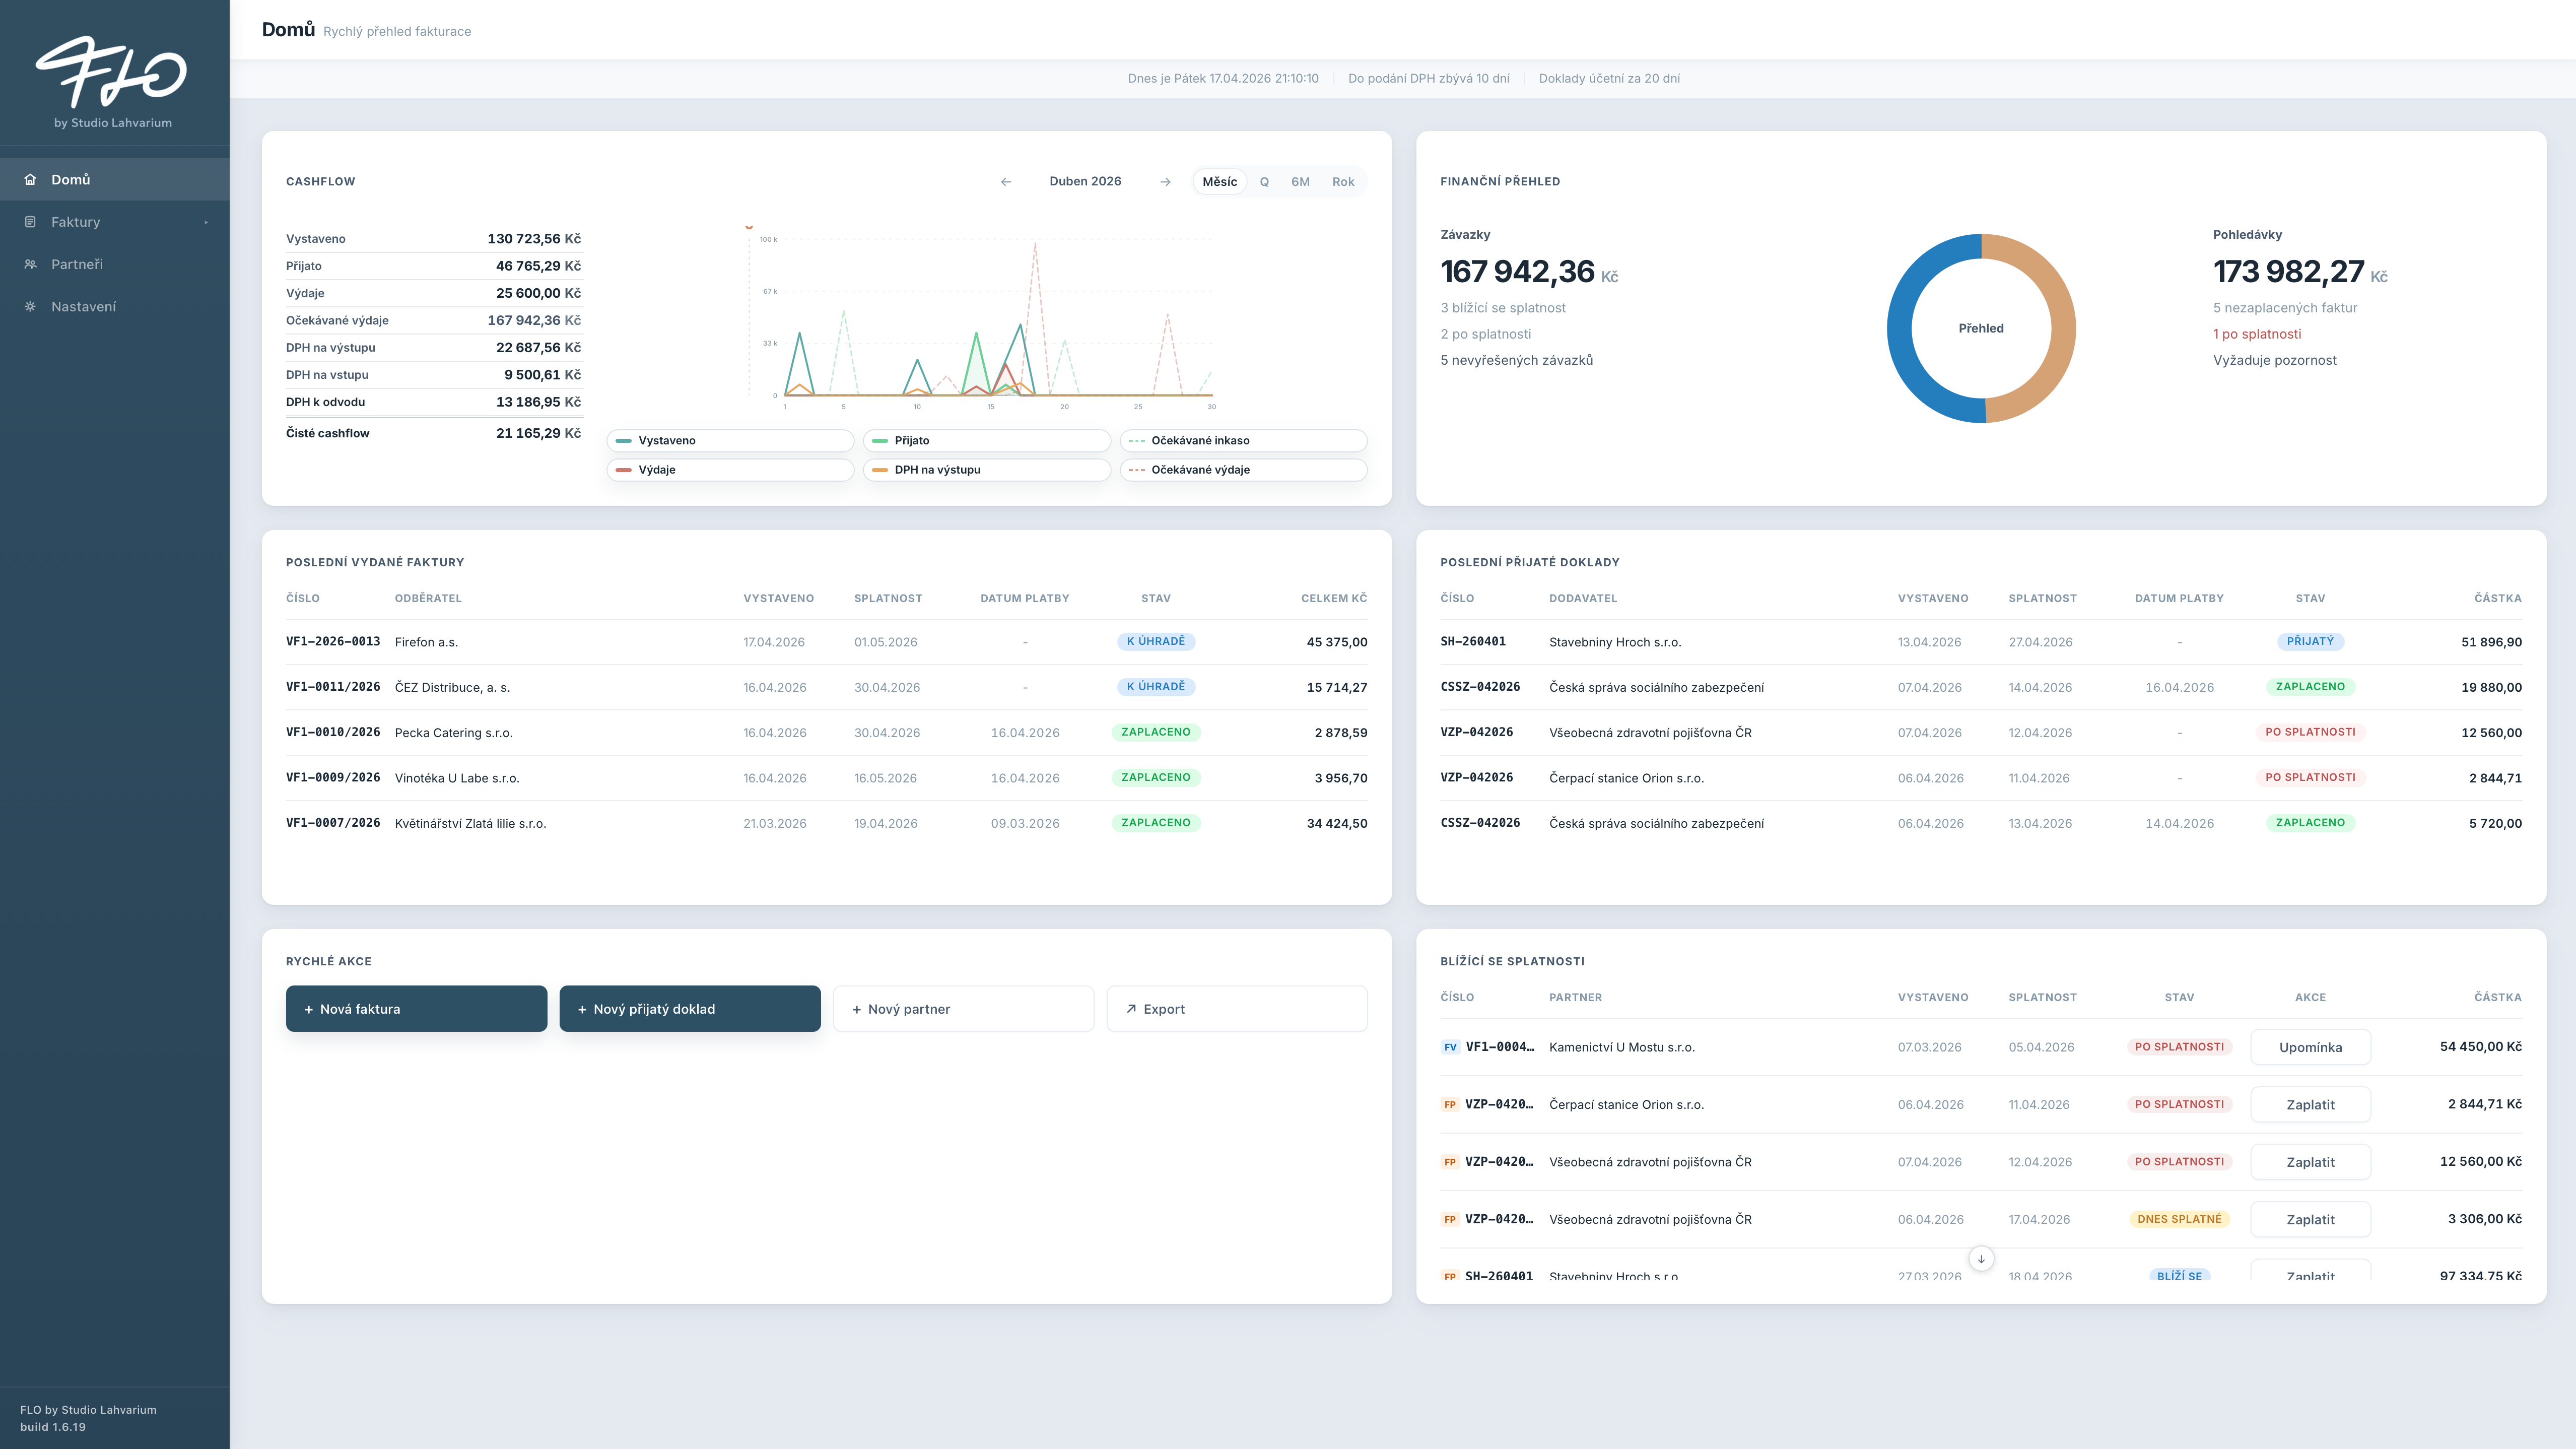
Task: Click the FP badge on the Čerpací stanice Orion row
Action: click(x=1450, y=1105)
